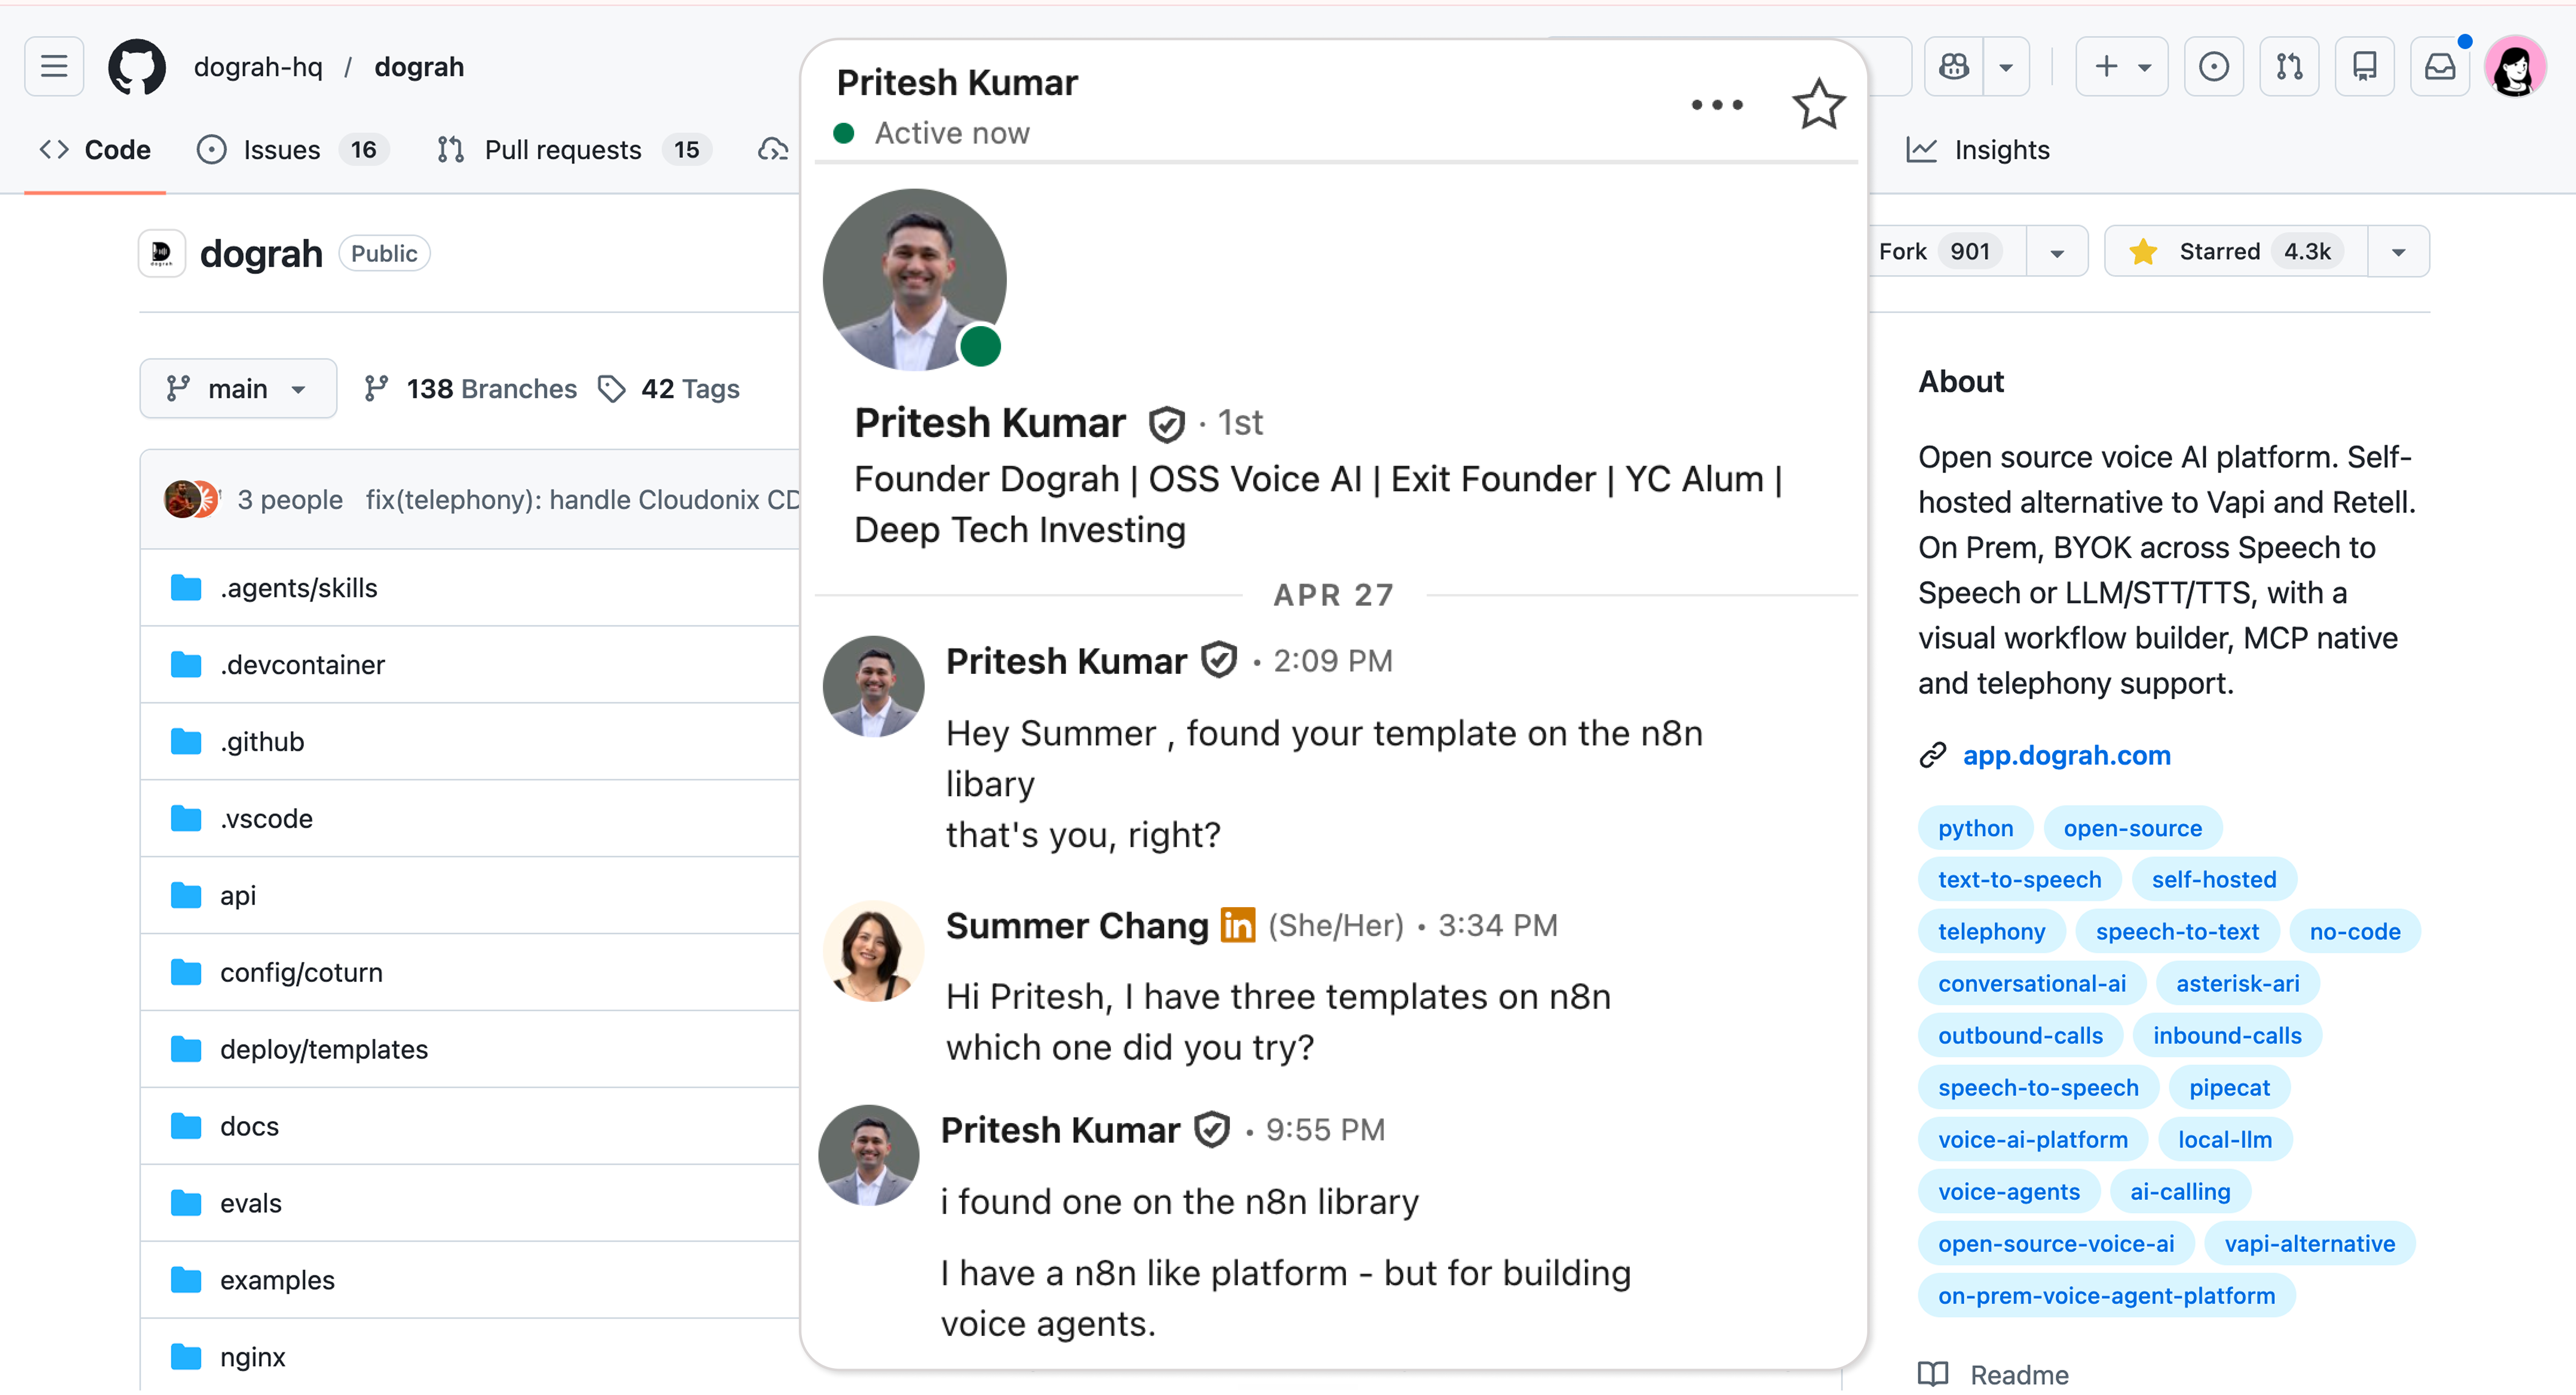Open the config/coturn folder
Image resolution: width=2576 pixels, height=1395 pixels.
pyautogui.click(x=301, y=973)
